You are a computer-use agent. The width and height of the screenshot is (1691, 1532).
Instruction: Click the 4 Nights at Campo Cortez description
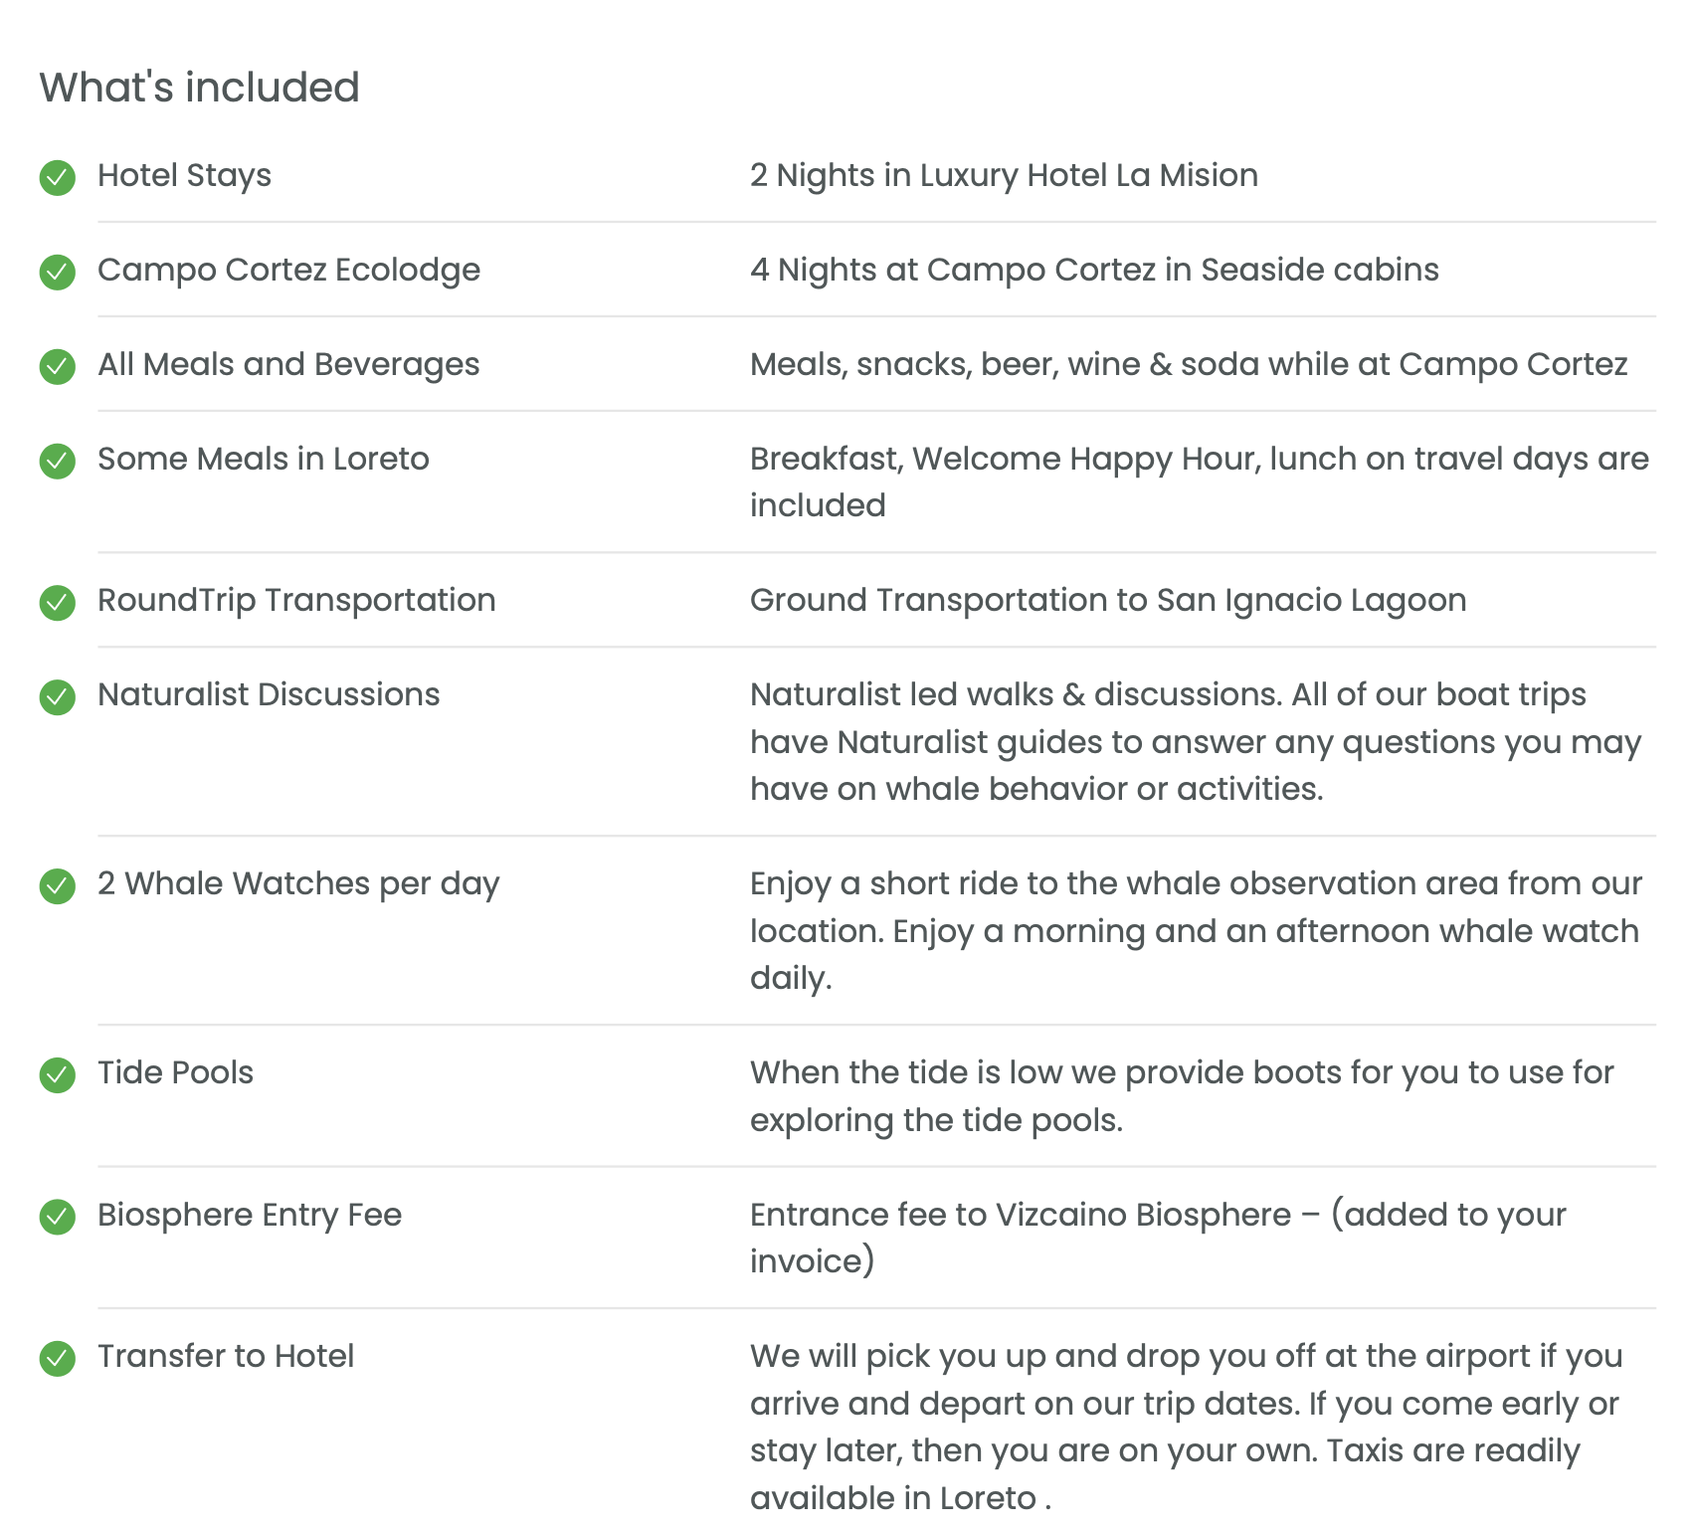pyautogui.click(x=1094, y=270)
